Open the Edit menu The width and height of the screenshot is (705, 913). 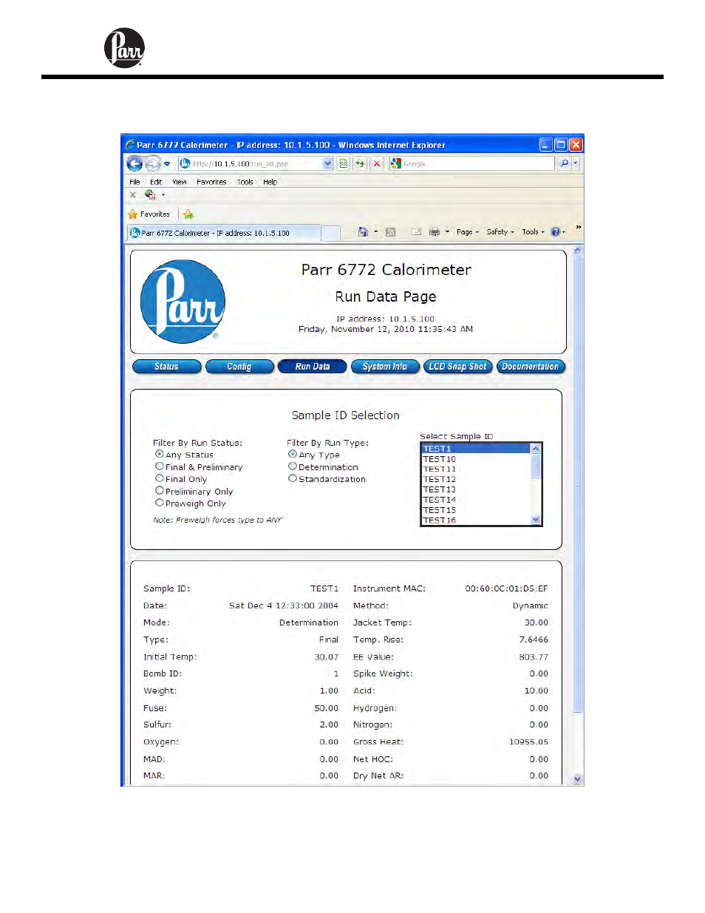pos(156,182)
